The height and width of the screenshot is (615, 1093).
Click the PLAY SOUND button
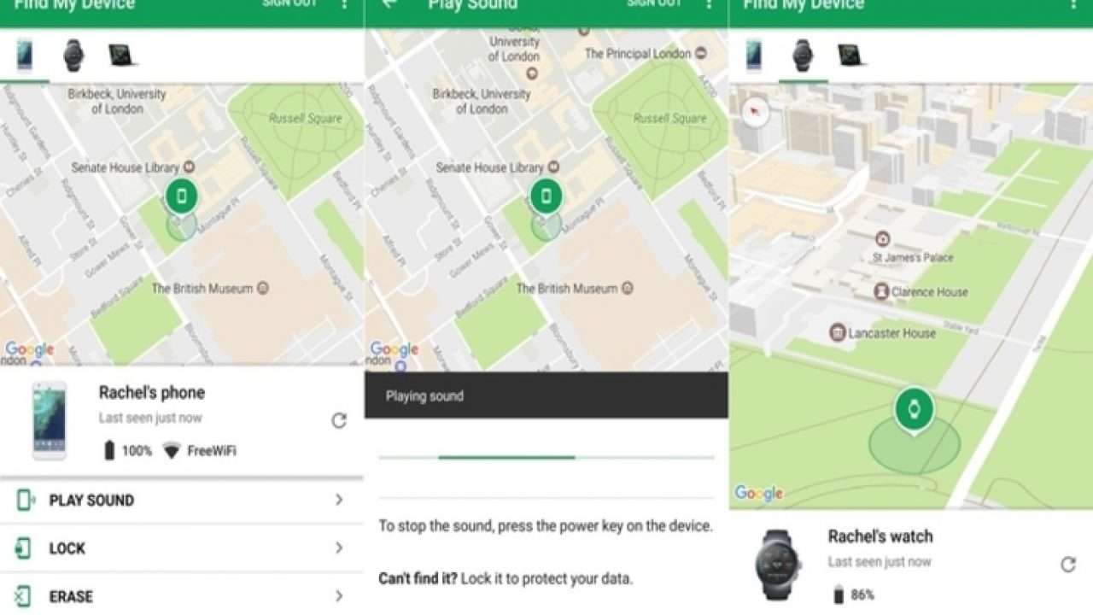pyautogui.click(x=91, y=501)
